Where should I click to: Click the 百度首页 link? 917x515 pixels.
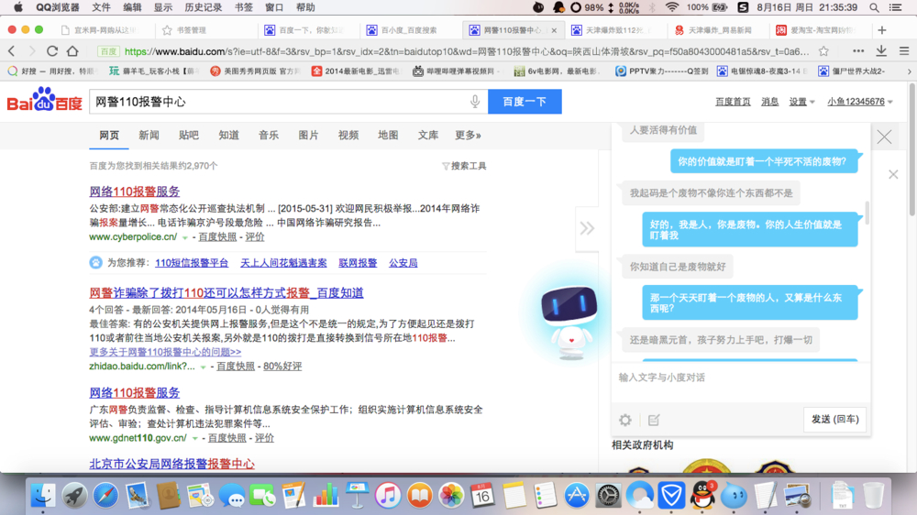coord(733,102)
